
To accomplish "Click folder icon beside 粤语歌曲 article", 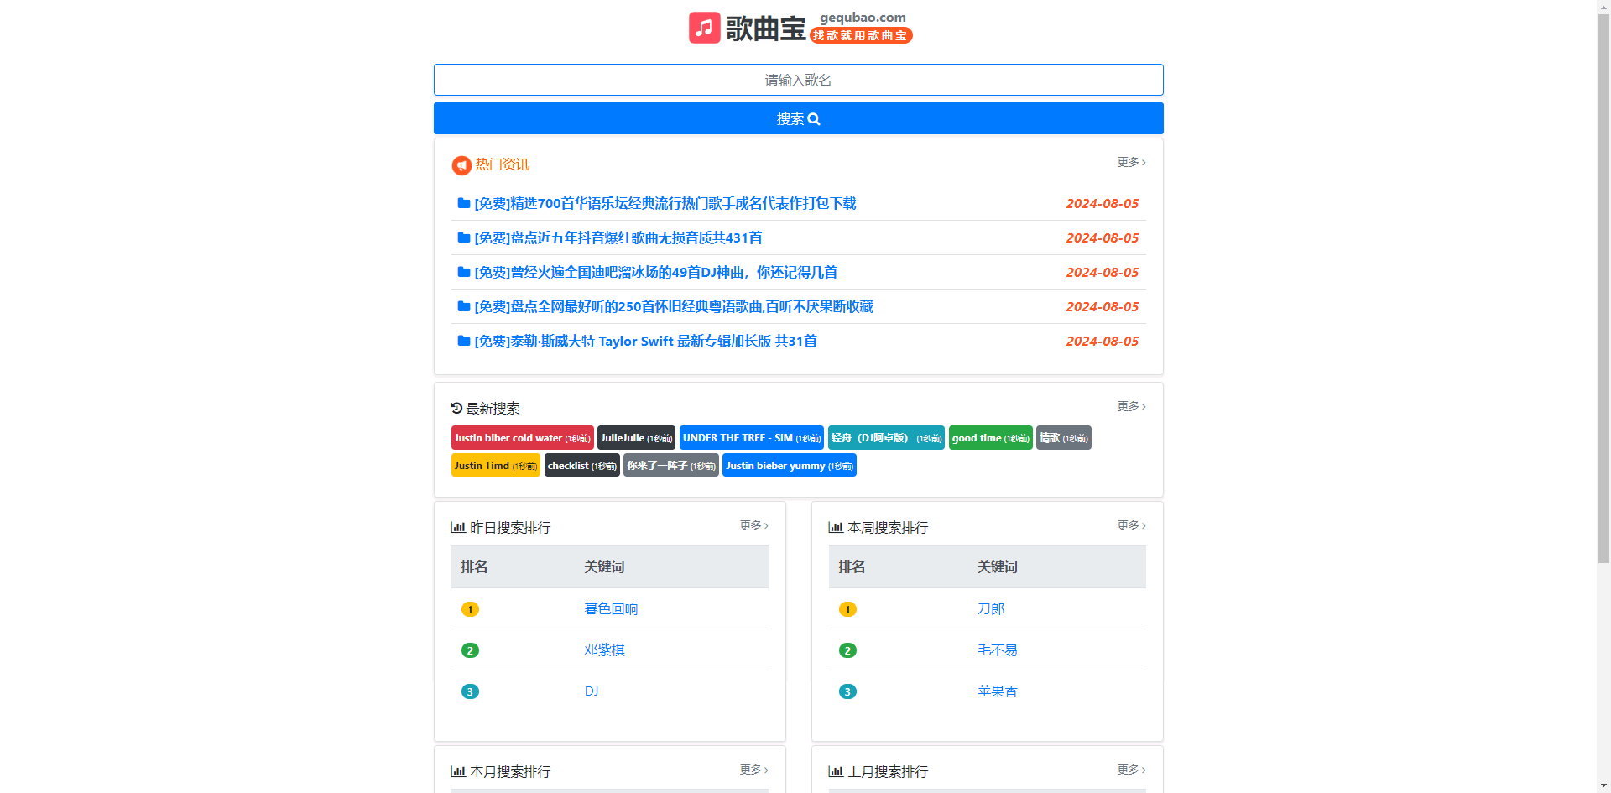I will [x=463, y=306].
